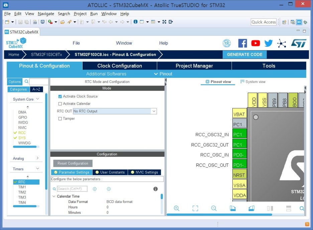Click the pinout horizontal scrollbar
The width and height of the screenshot is (313, 230).
[219, 214]
